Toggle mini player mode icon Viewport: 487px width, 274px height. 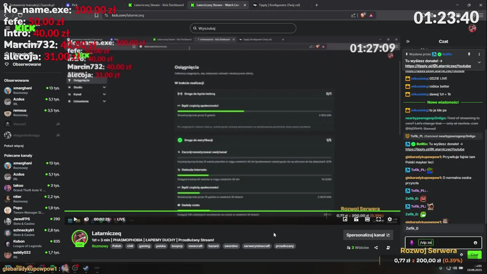click(356, 219)
